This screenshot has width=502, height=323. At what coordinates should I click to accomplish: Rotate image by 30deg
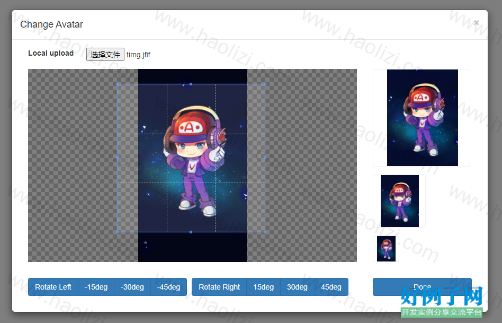pyautogui.click(x=297, y=287)
